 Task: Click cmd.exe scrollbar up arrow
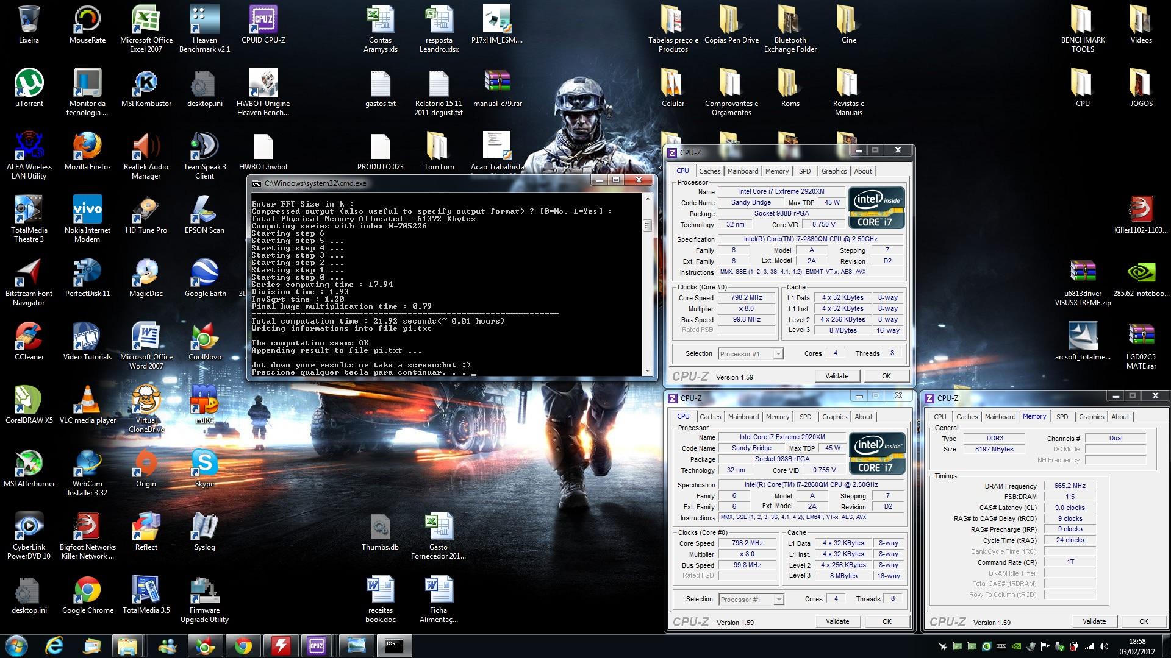648,198
